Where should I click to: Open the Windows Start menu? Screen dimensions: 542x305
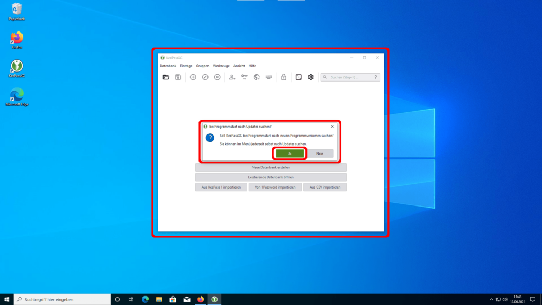point(6,300)
